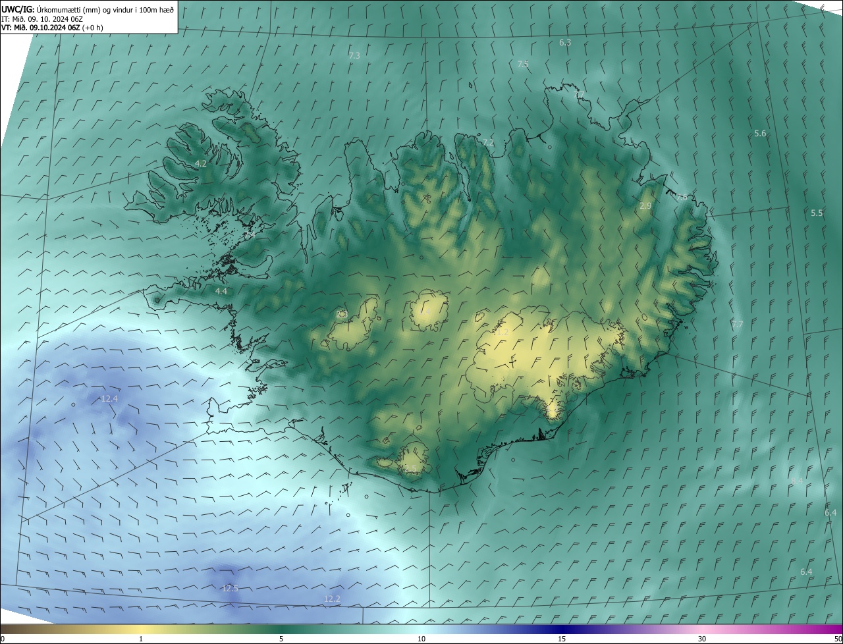843x644 pixels.
Task: Click the 5 tick on the color scale
Action: (x=281, y=639)
